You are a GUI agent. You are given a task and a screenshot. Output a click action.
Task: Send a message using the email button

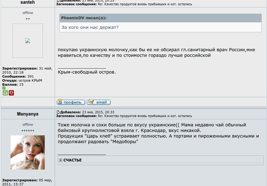pyautogui.click(x=98, y=102)
